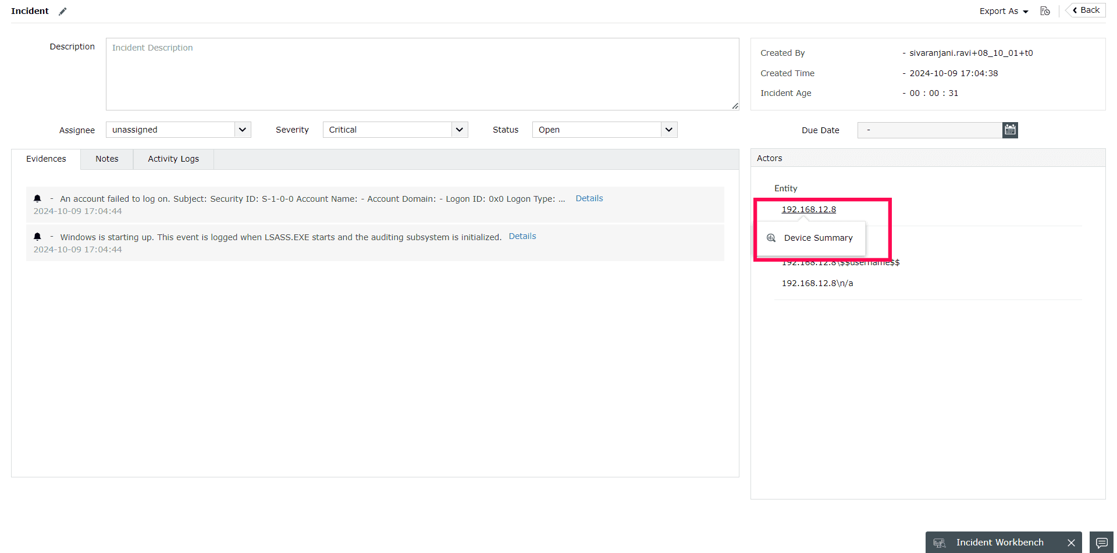
Task: Click the Entity label under Actors
Action: 785,188
